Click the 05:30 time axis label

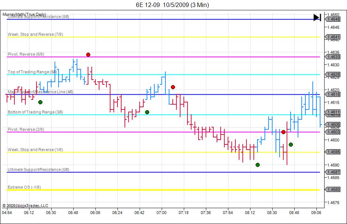pos(51,213)
